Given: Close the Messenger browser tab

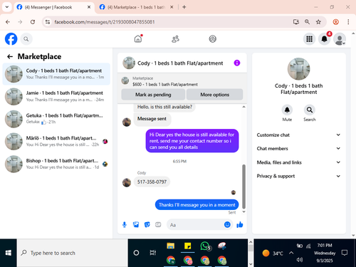Looking at the screenshot, I should point(89,7).
